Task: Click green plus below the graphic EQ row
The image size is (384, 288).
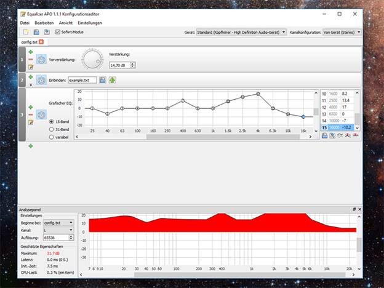Action: [x=31, y=146]
